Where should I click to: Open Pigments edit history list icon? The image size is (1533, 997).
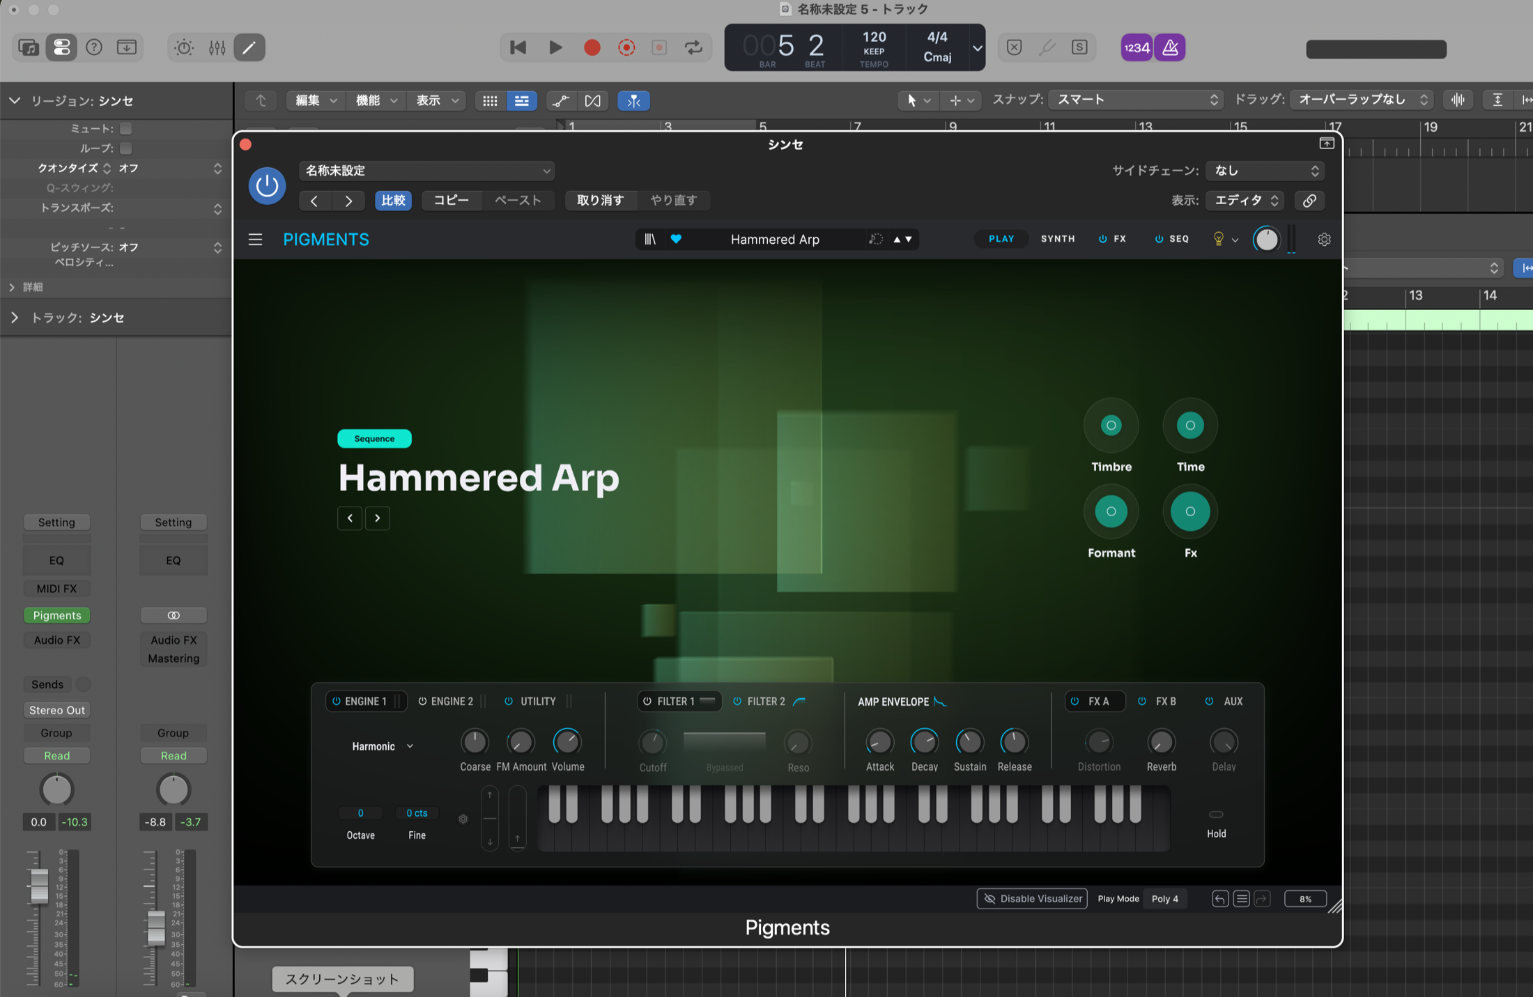pyautogui.click(x=1241, y=899)
